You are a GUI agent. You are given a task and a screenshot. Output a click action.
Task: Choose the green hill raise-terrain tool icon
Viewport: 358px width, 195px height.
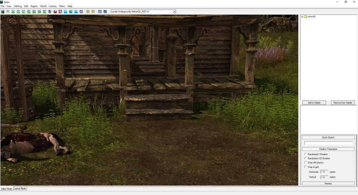click(x=13, y=12)
